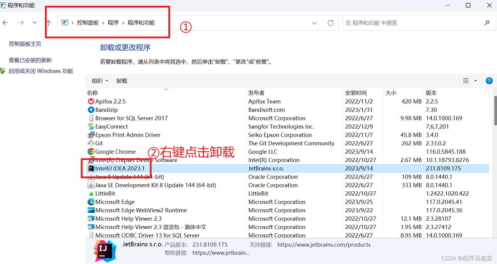
Task: Select the Google Chrome icon
Action: point(91,152)
